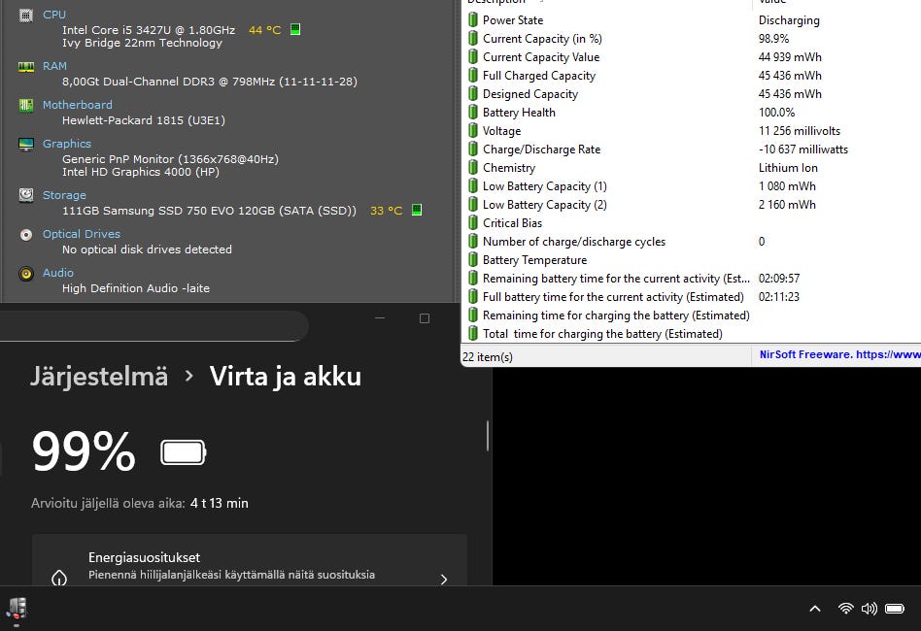Click the Storage drive icon
The height and width of the screenshot is (631, 921).
pyautogui.click(x=26, y=195)
